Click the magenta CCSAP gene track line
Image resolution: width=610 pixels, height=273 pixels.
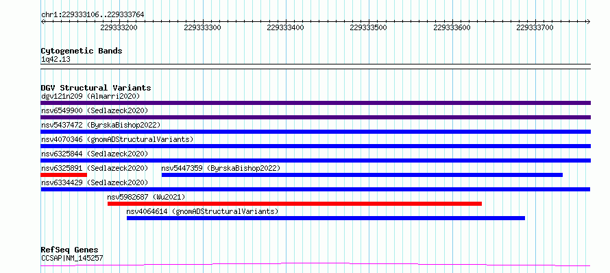coord(315,265)
